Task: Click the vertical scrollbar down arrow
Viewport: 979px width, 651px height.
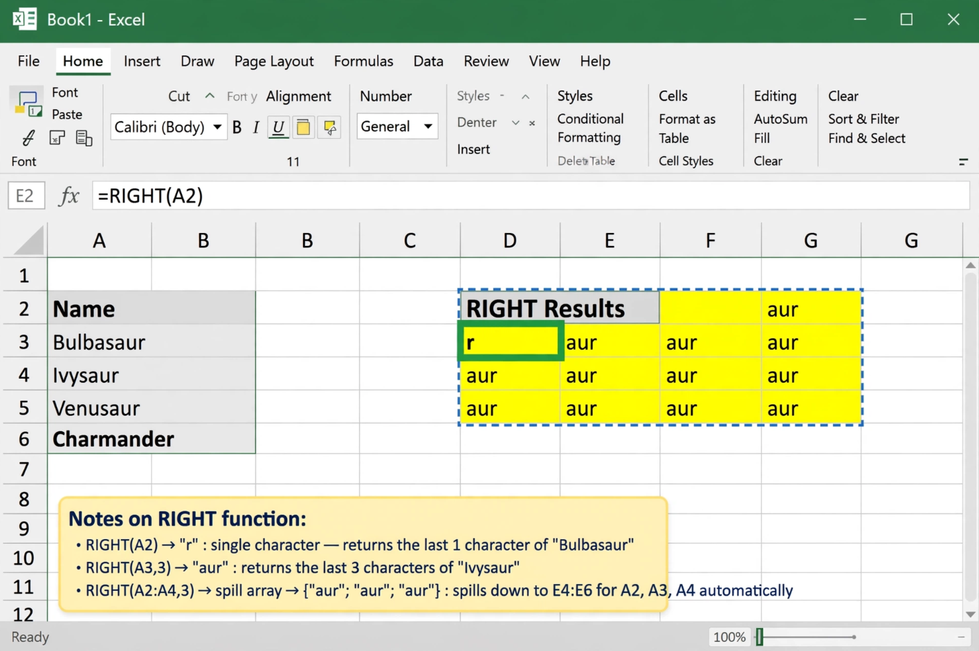Action: pyautogui.click(x=971, y=614)
